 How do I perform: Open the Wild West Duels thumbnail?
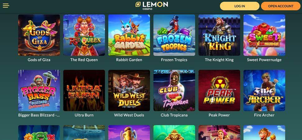129,91
